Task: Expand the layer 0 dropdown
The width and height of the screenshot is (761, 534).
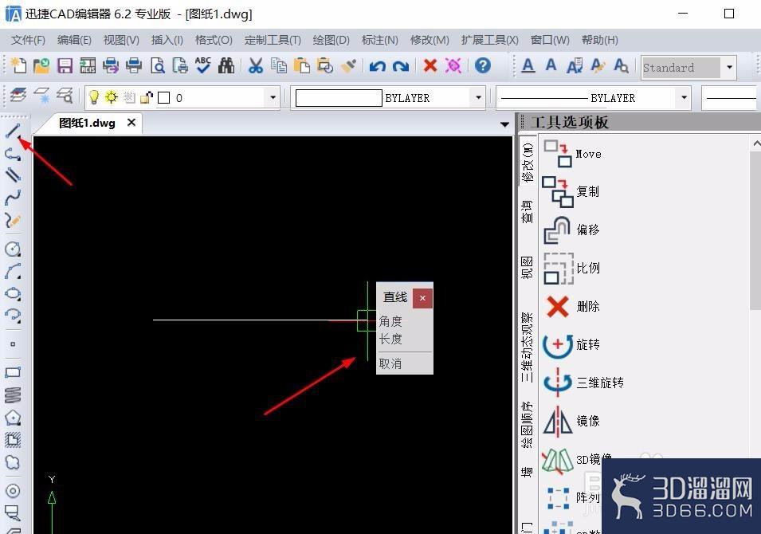Action: click(x=273, y=97)
